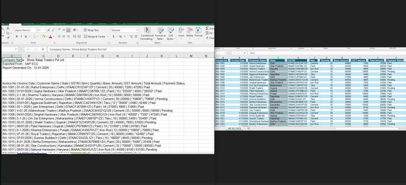
Task: Click 'Pending' status in INV-1004 row
Action: [392, 71]
